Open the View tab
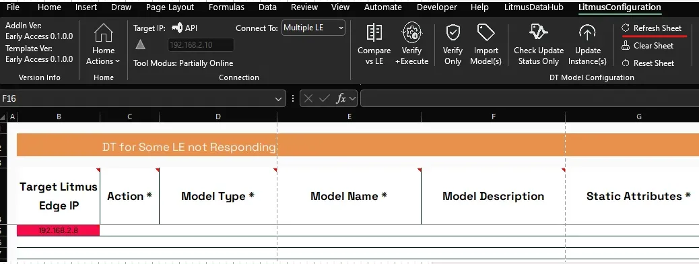 click(x=341, y=7)
